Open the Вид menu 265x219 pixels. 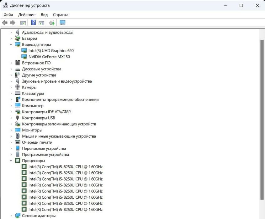[x=44, y=15]
